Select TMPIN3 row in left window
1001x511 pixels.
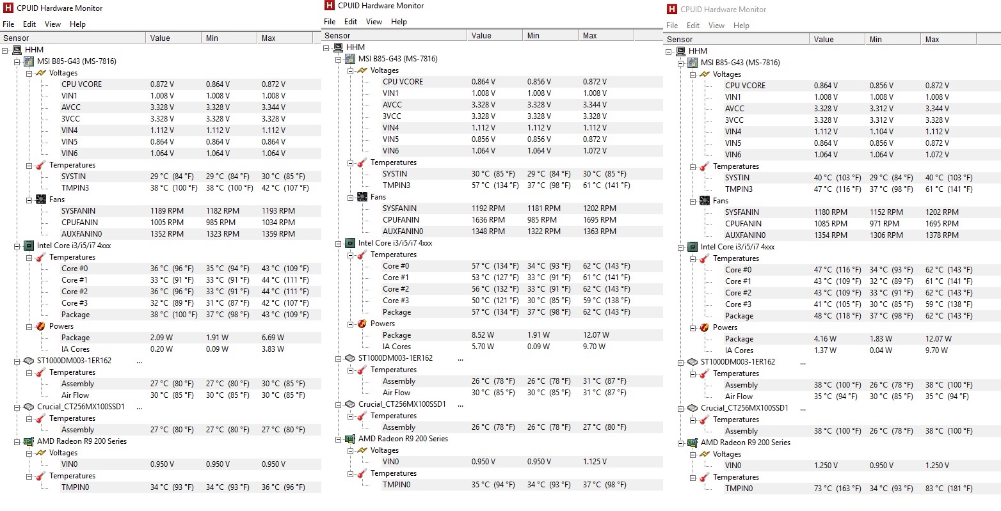[189, 188]
